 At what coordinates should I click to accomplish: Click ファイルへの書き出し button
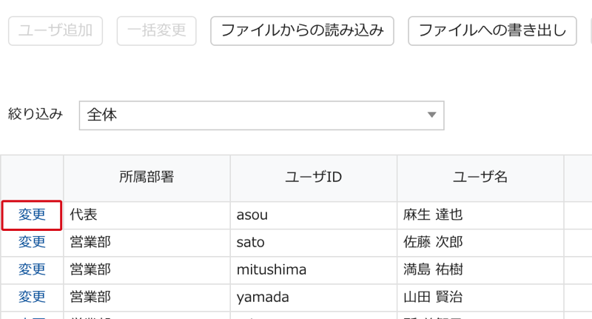pos(492,30)
